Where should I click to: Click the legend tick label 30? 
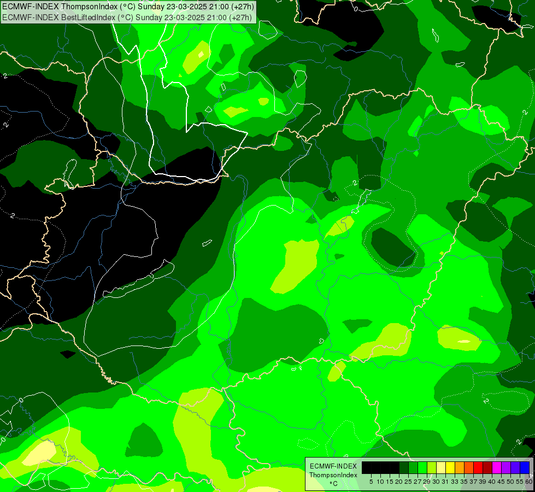pos(436,482)
